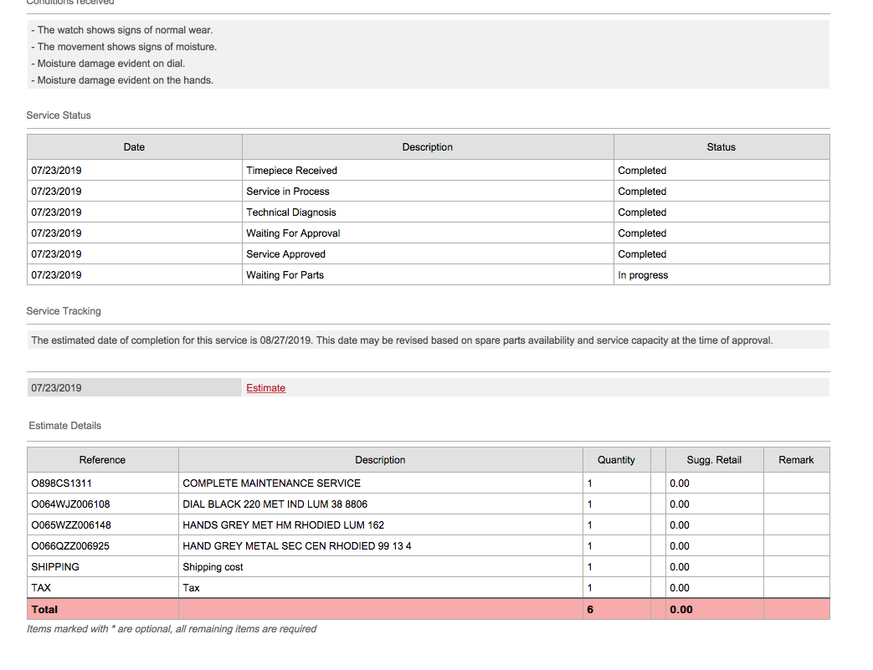The image size is (873, 670).
Task: Click the Tax row description
Action: click(191, 588)
